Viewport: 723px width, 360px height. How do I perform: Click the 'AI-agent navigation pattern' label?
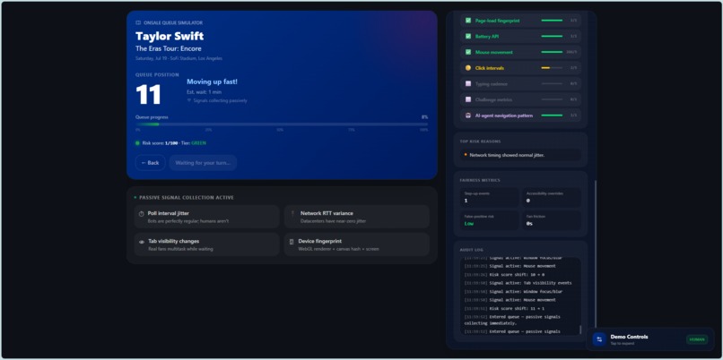coord(504,116)
